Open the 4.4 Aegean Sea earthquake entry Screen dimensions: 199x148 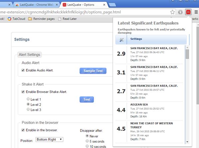click(x=149, y=110)
